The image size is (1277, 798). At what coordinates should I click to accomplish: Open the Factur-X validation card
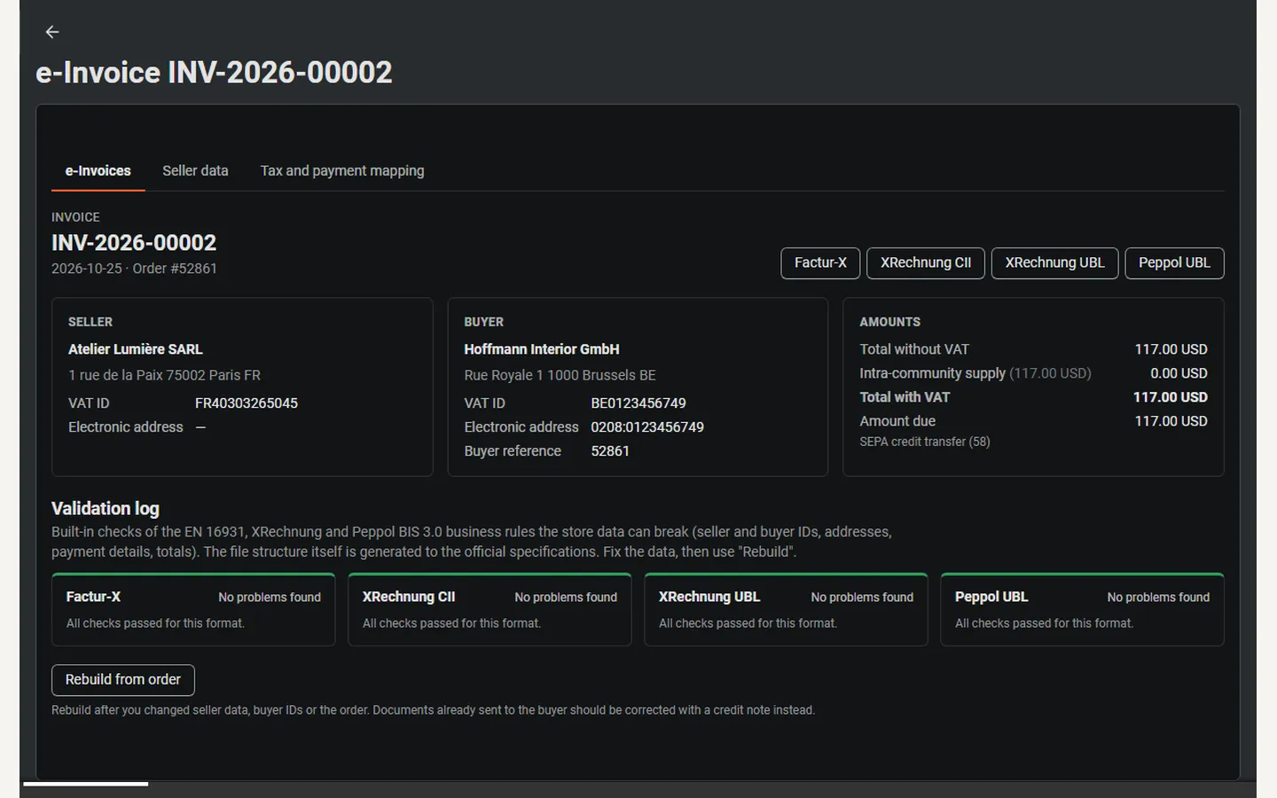coord(193,609)
